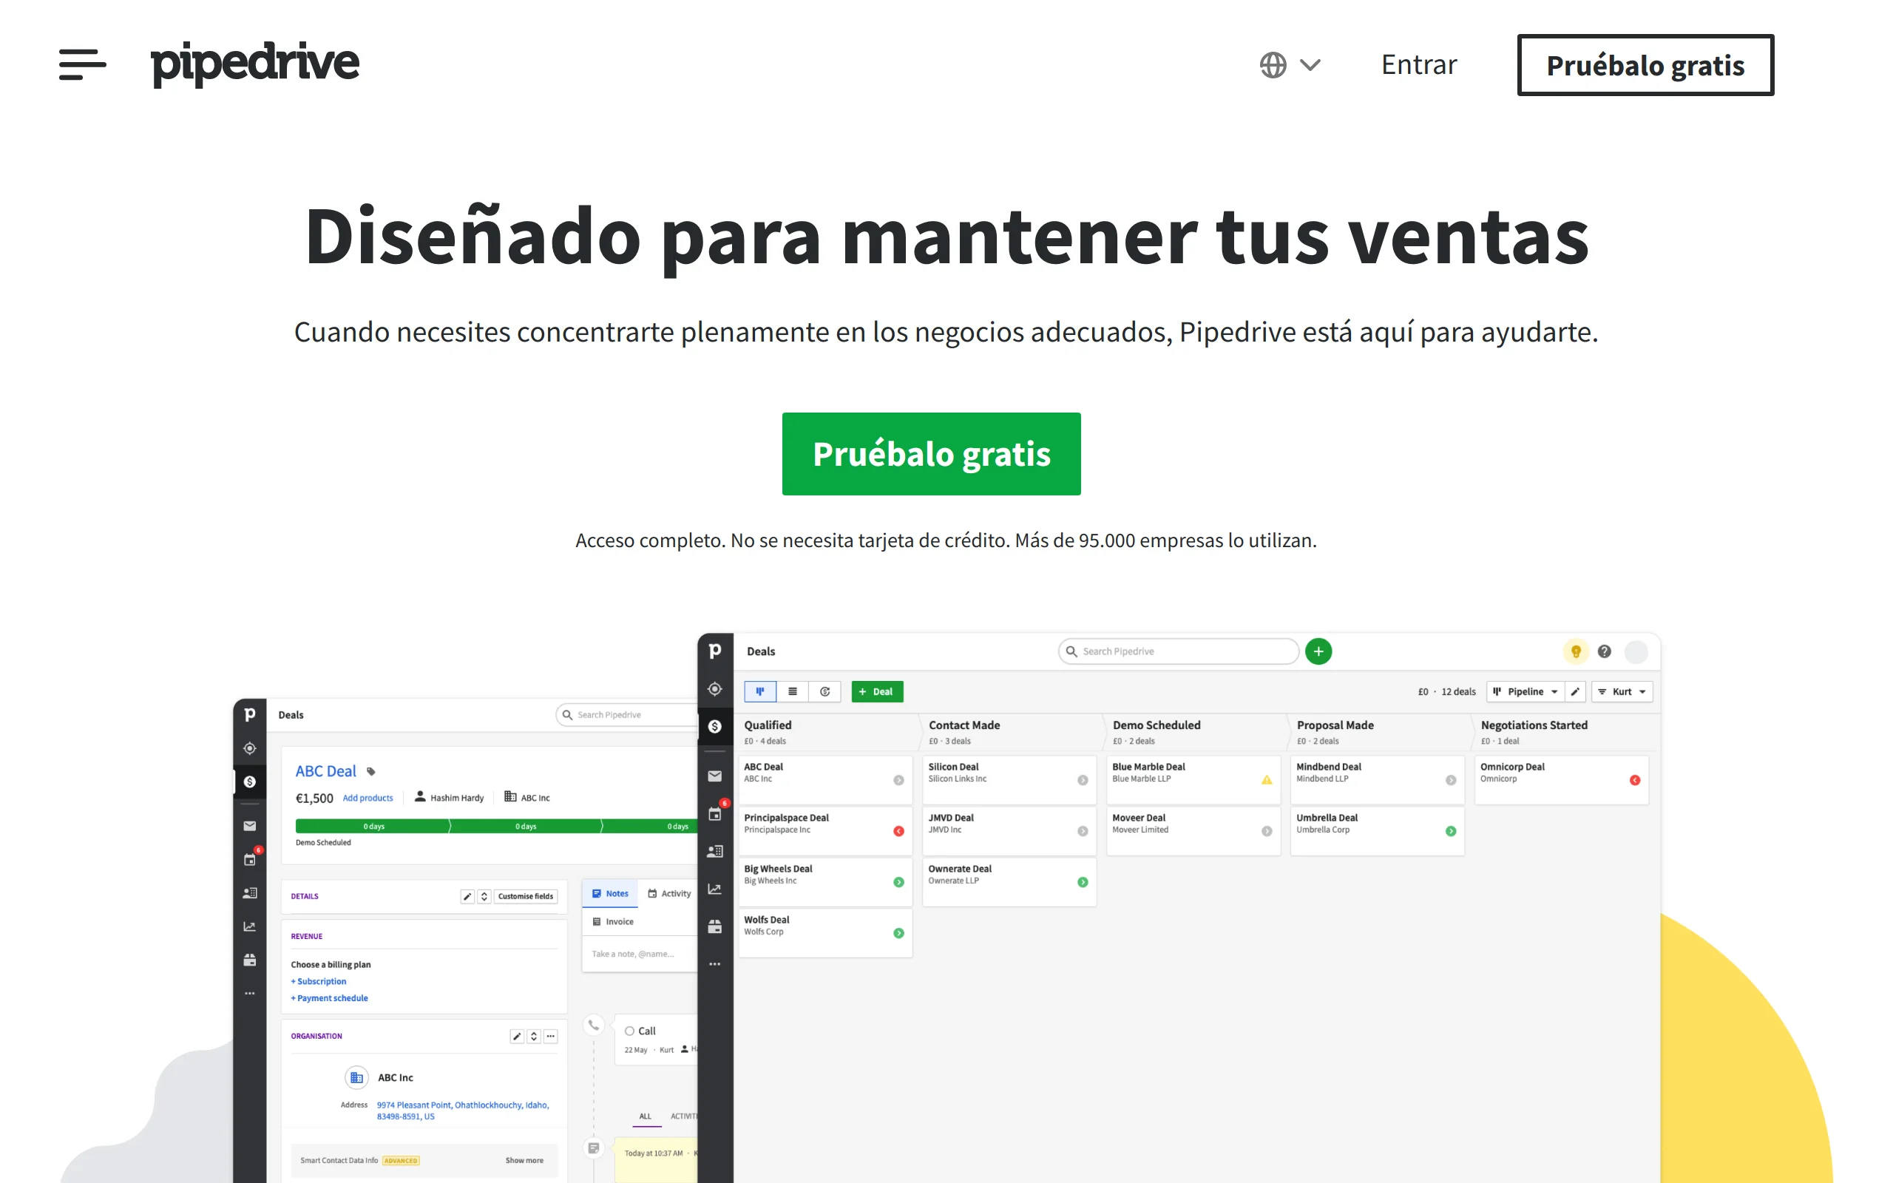Click the green Pruébalo gratis button
Screen dimensions: 1893x1183
[x=931, y=454]
